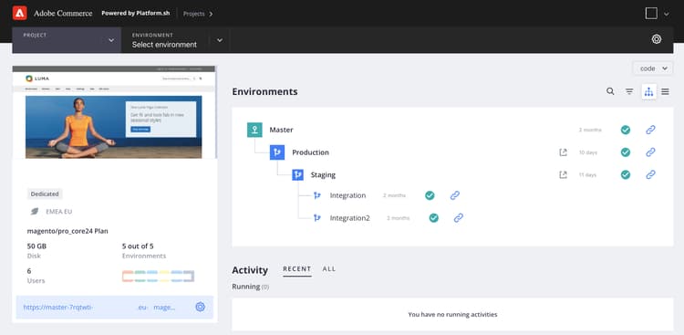The image size is (684, 335).
Task: Click the users color bar indicator
Action: 158,276
